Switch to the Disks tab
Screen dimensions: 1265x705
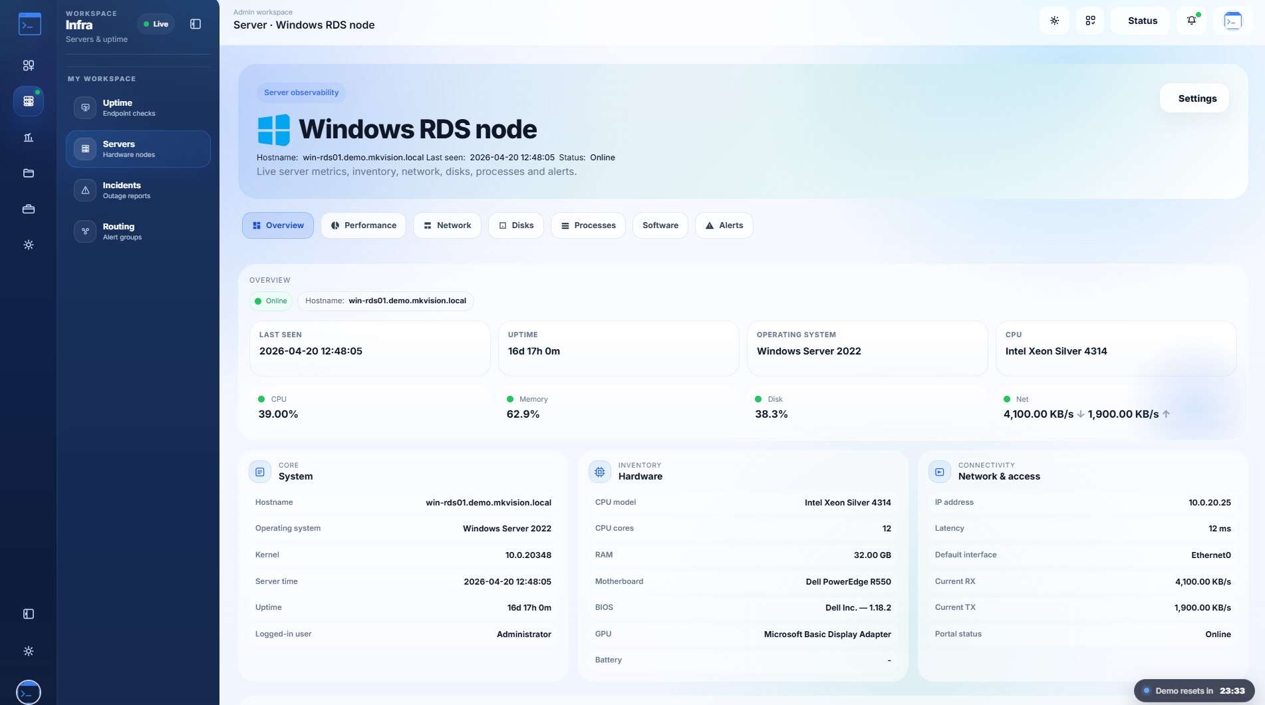(x=516, y=225)
